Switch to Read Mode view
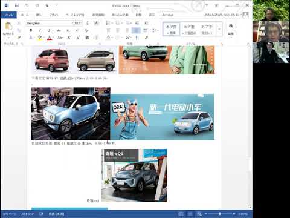 click(x=181, y=214)
